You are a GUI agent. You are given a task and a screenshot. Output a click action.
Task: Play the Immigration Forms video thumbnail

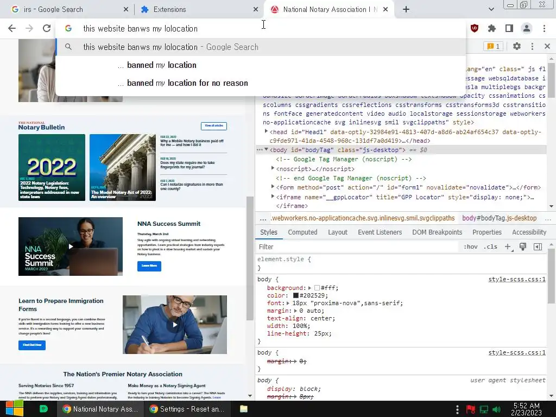[175, 325]
